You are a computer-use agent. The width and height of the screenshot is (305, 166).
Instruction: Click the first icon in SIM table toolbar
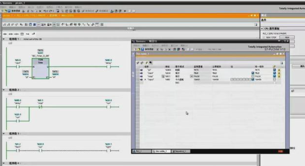tap(138, 63)
